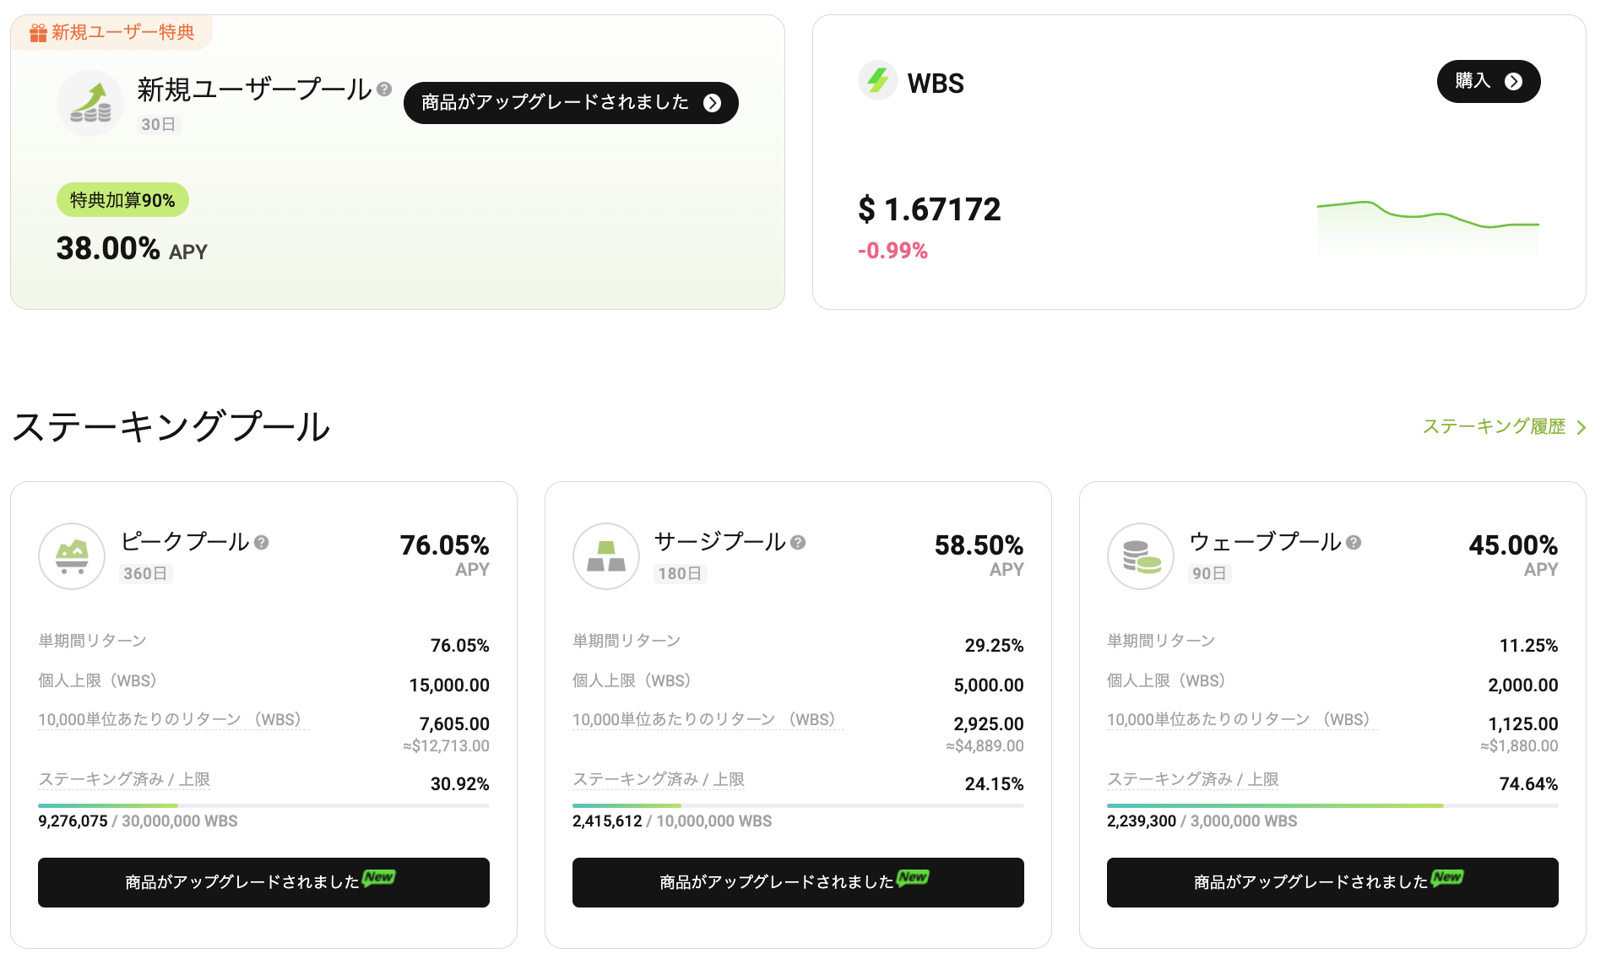1606x959 pixels.
Task: Click the ステーキングプール section heading
Action: click(171, 427)
